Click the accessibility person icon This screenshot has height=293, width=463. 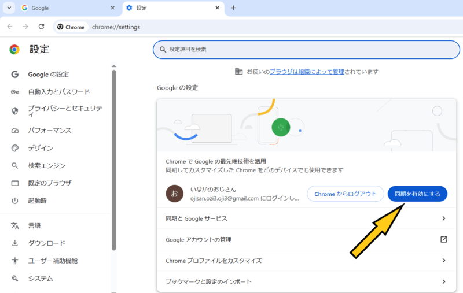tap(15, 261)
